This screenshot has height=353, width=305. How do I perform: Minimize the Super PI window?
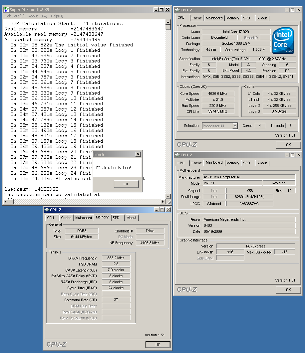point(156,10)
